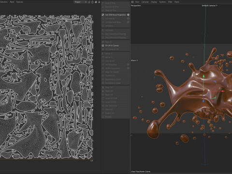Screen dimensions: 232x174
Task: Open the viewport View menu
Action: click(x=137, y=2)
